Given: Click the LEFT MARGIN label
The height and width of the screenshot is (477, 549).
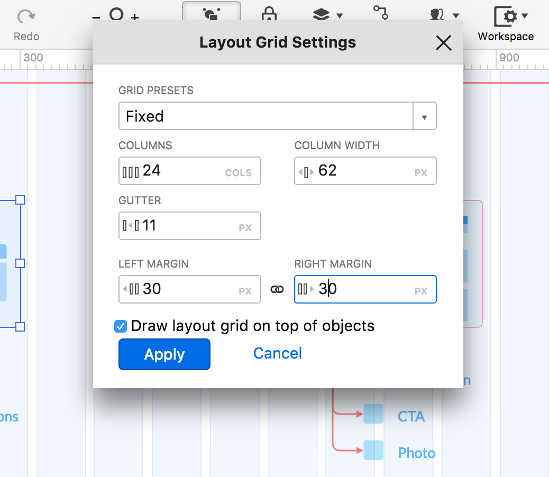Looking at the screenshot, I should [153, 263].
